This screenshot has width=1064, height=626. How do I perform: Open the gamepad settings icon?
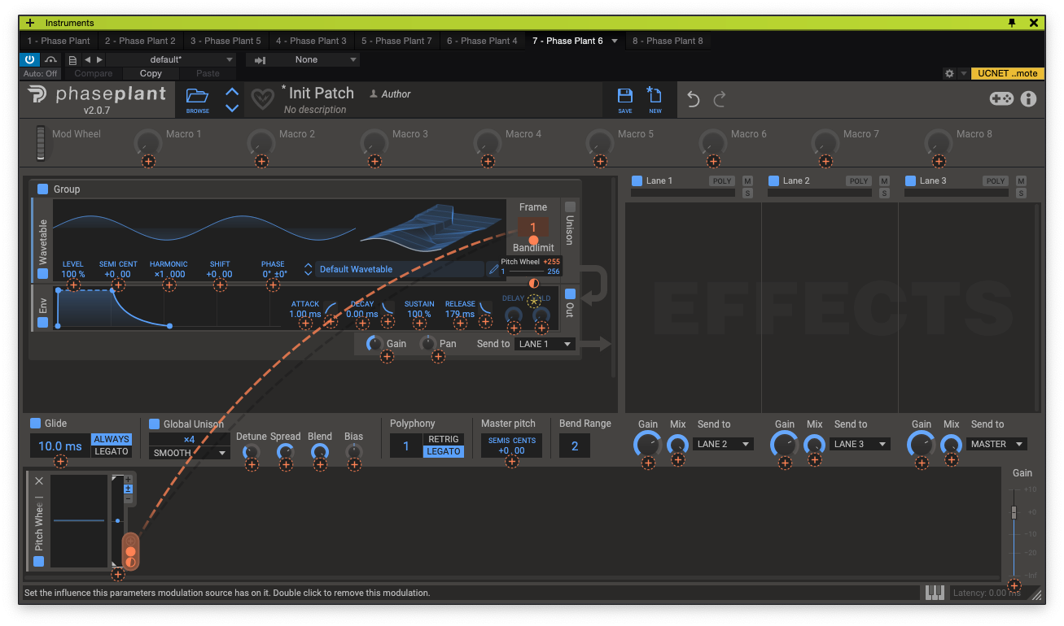1001,98
